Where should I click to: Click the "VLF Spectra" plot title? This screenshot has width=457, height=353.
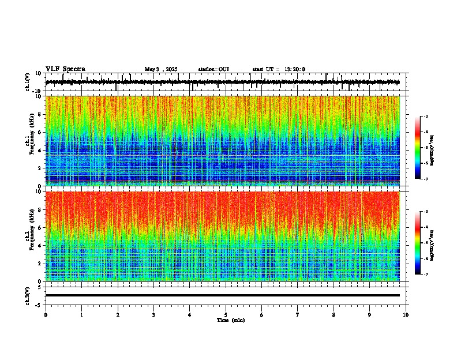click(65, 69)
